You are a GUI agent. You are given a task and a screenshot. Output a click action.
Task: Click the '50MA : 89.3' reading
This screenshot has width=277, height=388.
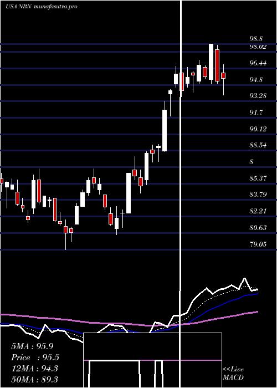pyautogui.click(x=34, y=379)
